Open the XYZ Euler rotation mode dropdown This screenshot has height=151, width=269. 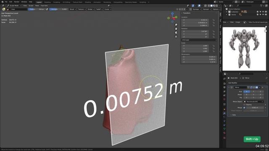click(x=199, y=40)
